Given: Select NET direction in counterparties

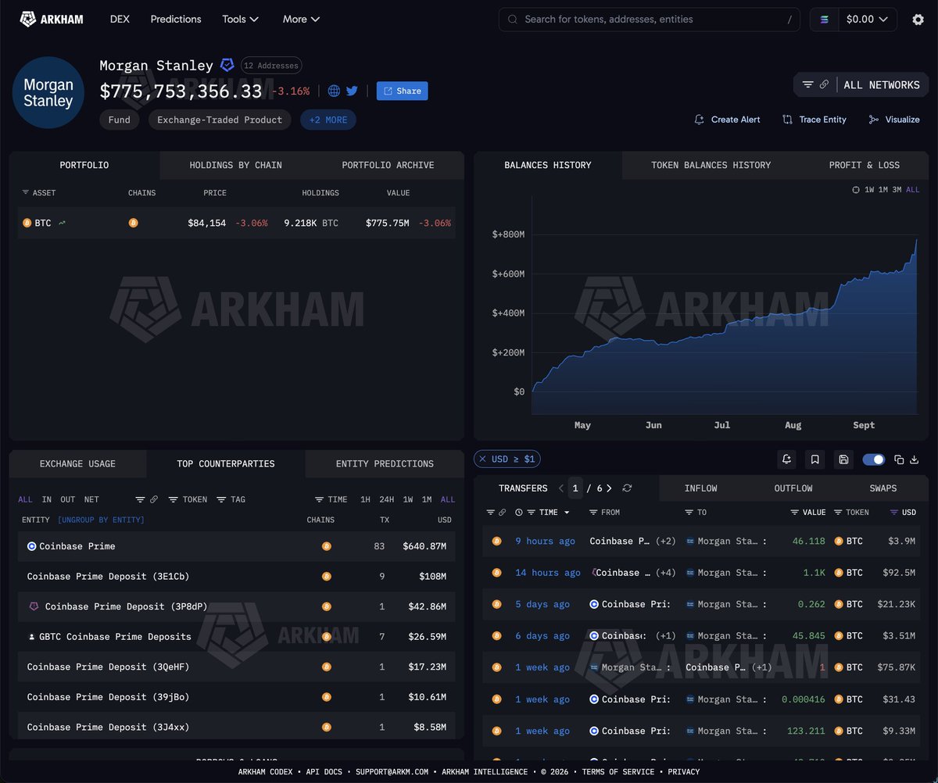Looking at the screenshot, I should (x=91, y=499).
